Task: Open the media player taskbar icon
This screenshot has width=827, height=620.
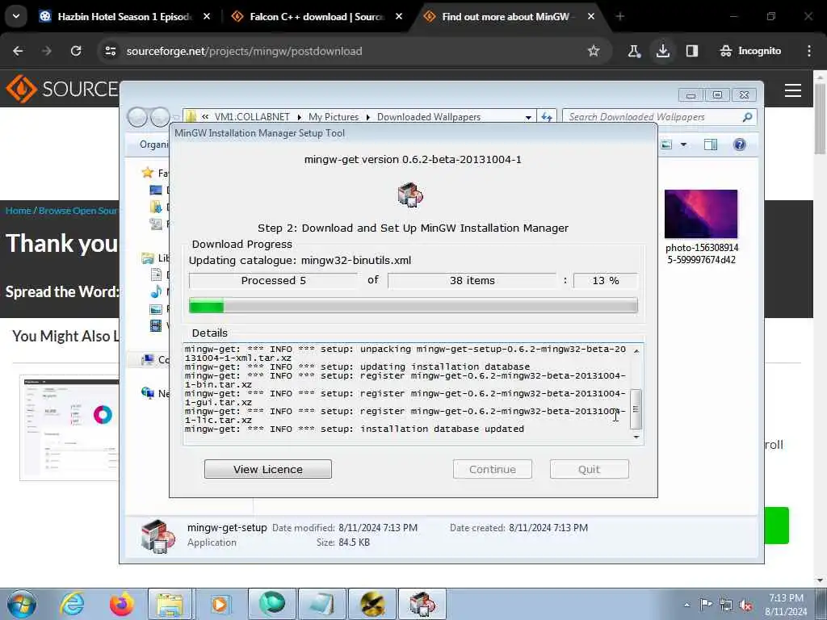Action: [220, 604]
